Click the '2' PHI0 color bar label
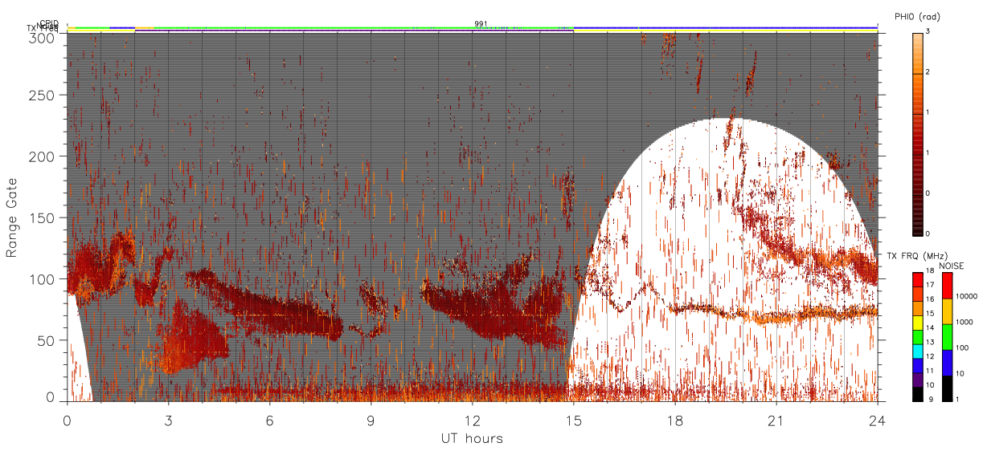 (x=929, y=72)
